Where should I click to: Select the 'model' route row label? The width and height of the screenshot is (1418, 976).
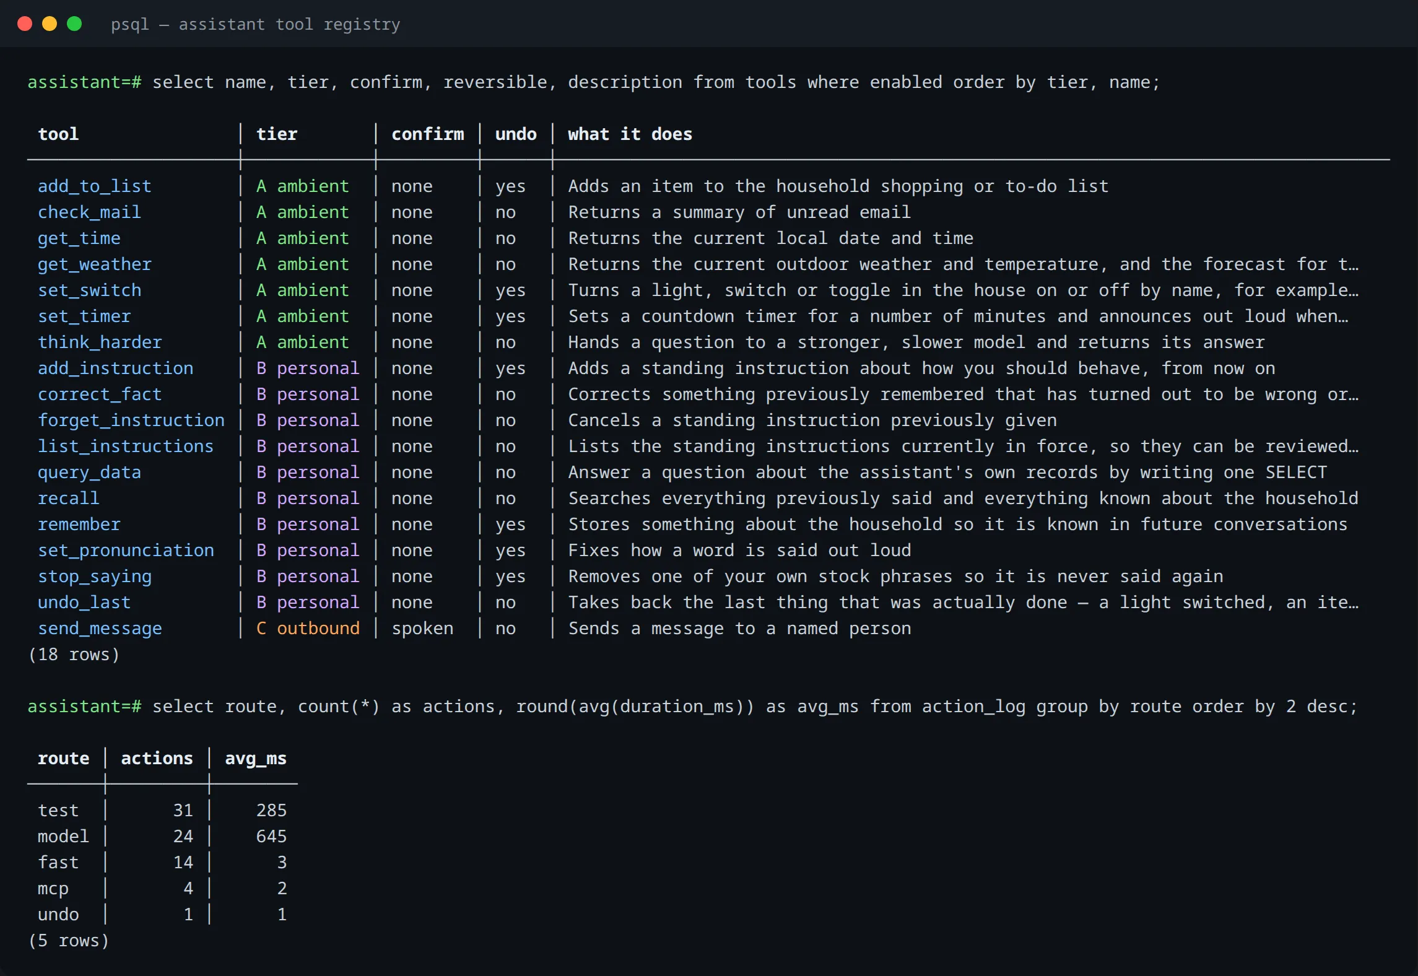[x=63, y=837]
